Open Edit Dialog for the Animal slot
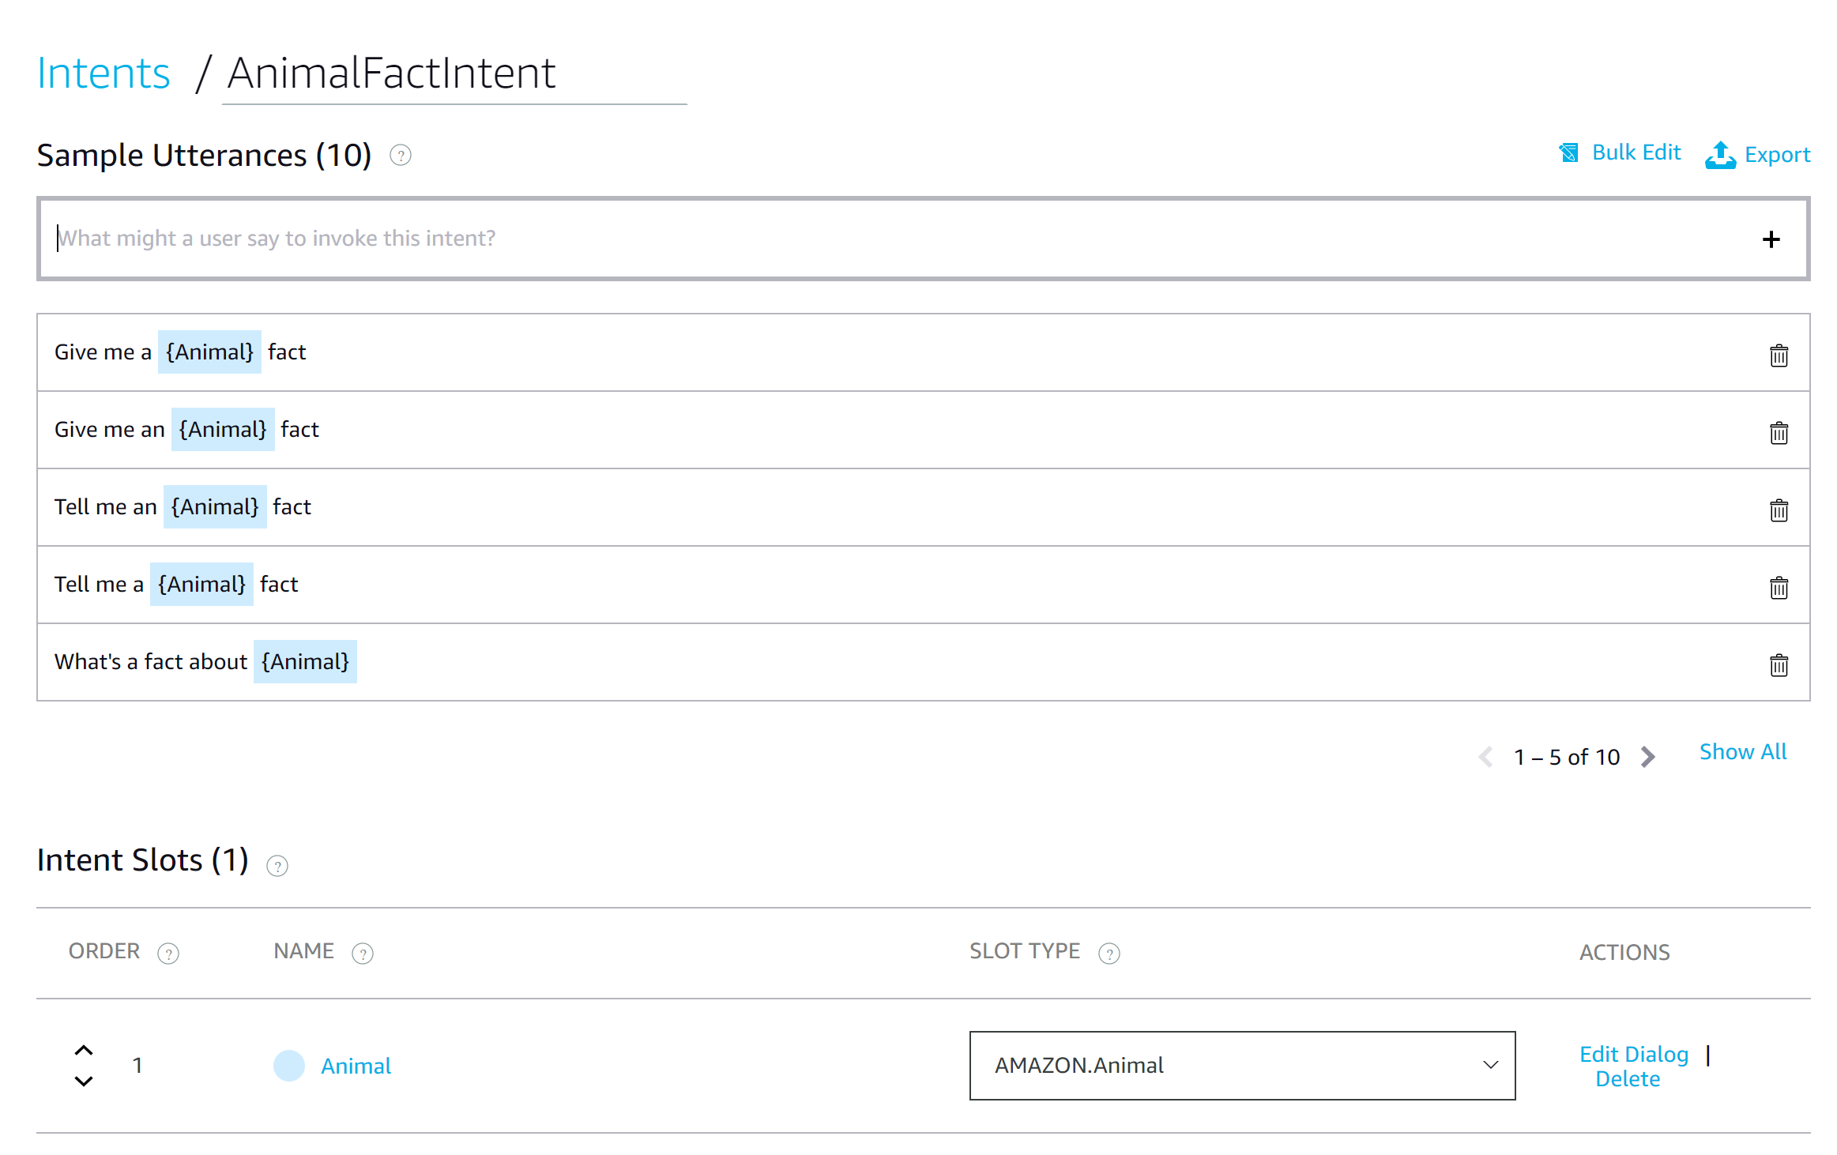This screenshot has height=1155, width=1837. point(1633,1053)
